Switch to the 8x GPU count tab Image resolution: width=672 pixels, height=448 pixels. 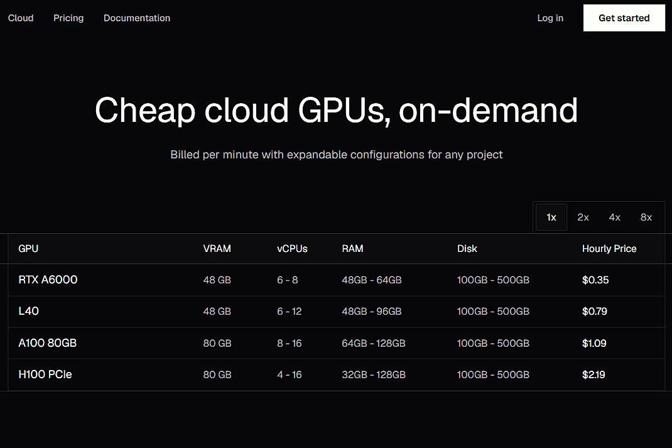coord(646,217)
